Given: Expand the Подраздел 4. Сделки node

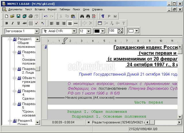Looking at the screenshot, I should [15, 91].
